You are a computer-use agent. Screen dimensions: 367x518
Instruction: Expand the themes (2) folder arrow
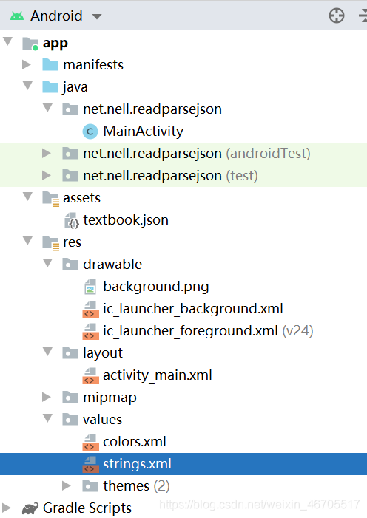pyautogui.click(x=66, y=485)
